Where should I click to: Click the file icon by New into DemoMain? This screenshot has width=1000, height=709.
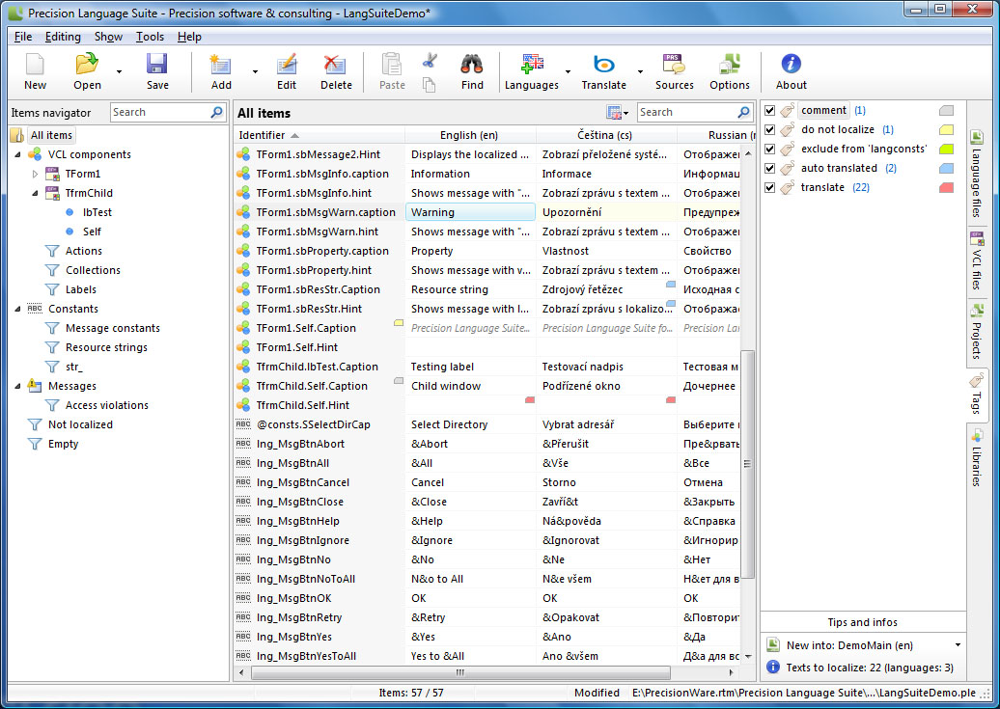[773, 644]
